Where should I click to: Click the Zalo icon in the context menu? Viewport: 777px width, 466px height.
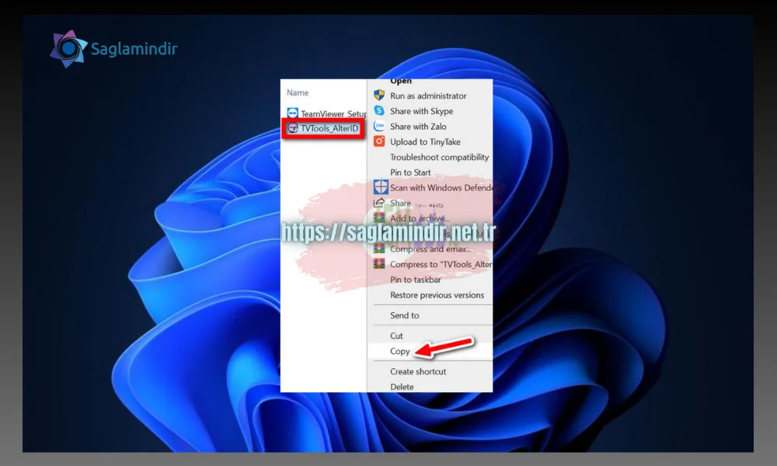tap(379, 126)
